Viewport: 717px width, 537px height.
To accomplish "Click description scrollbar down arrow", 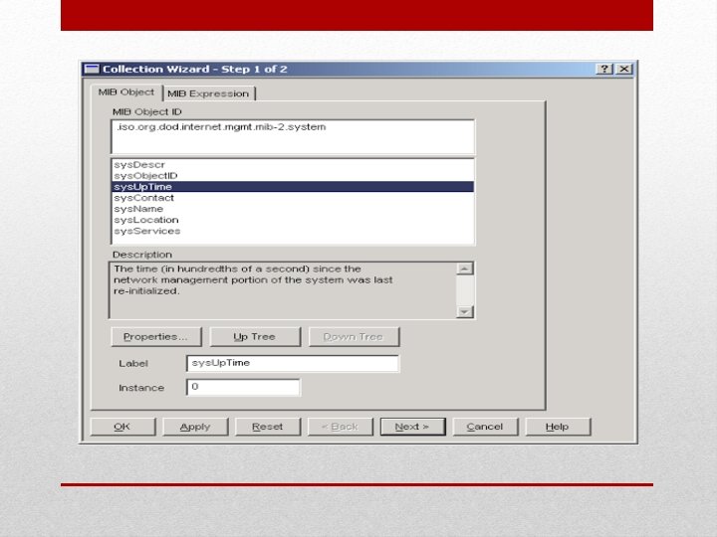I will pyautogui.click(x=465, y=312).
